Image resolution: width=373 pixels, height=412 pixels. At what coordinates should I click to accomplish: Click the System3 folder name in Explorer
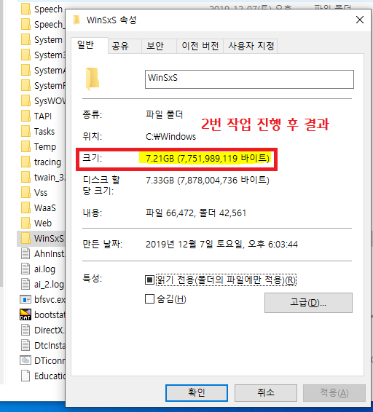pos(50,55)
